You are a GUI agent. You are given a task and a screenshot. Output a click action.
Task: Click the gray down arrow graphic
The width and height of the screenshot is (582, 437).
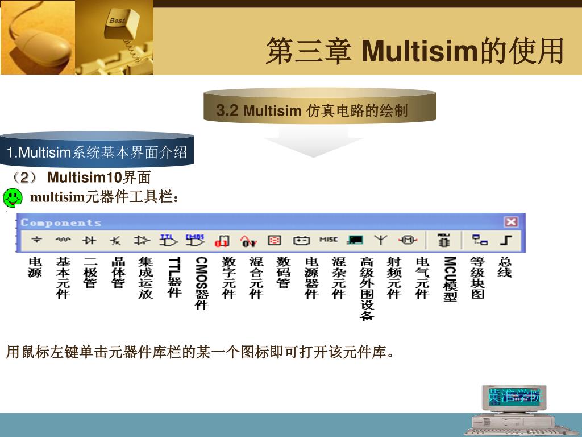coord(314,142)
